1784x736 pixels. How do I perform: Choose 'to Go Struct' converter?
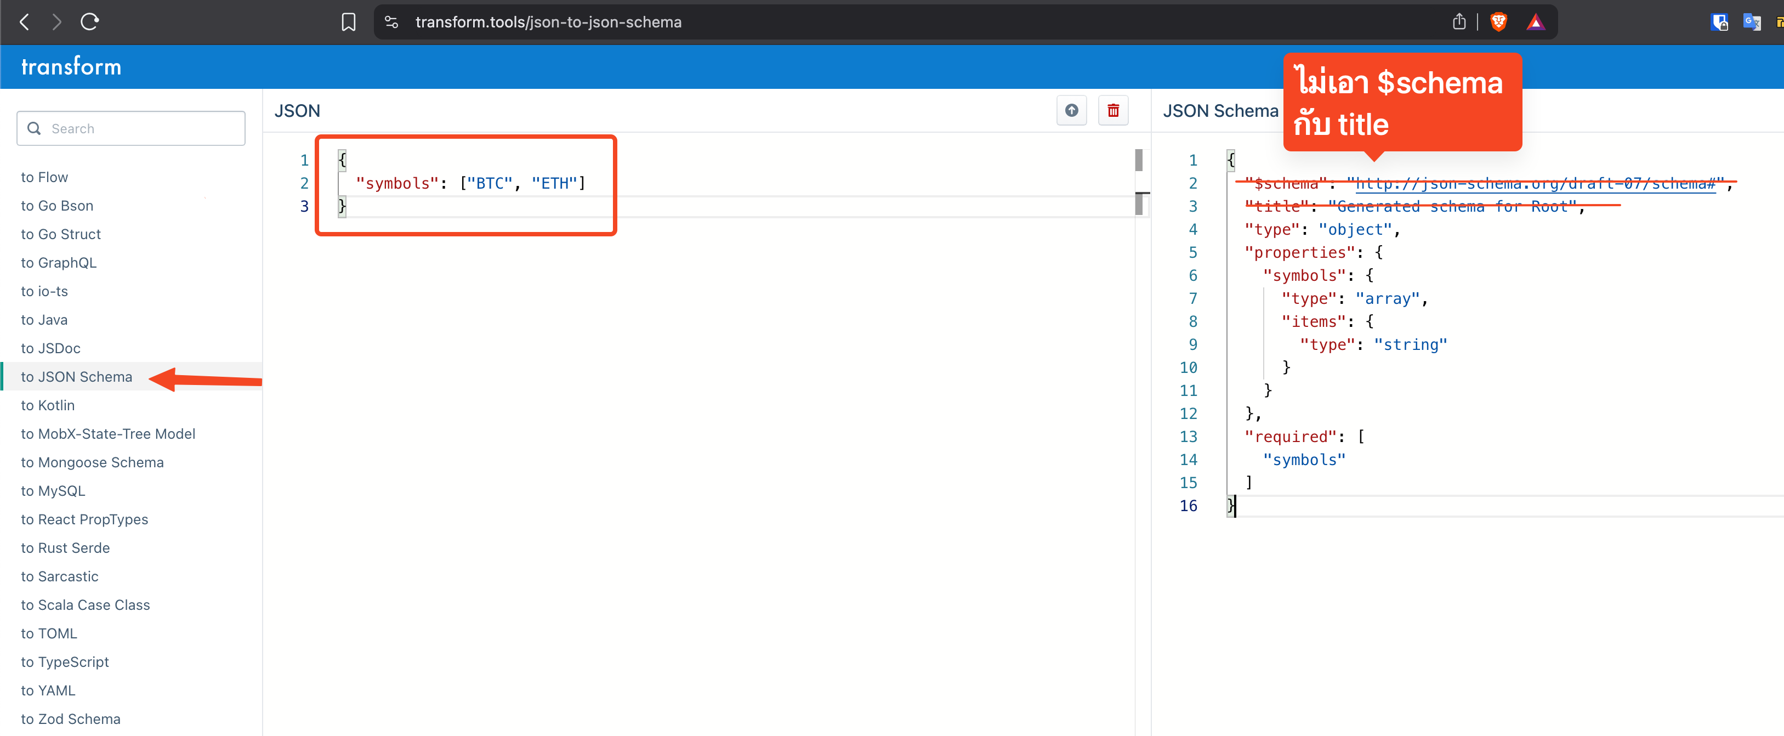tap(61, 234)
